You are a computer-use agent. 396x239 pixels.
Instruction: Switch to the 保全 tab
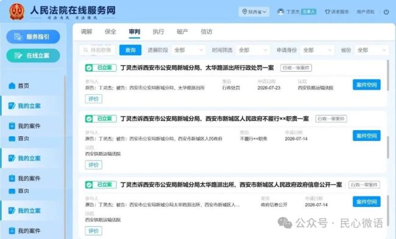click(110, 32)
